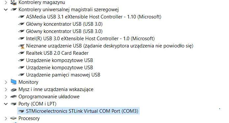Expand the Kontrolery magazynu category

(6, 3)
